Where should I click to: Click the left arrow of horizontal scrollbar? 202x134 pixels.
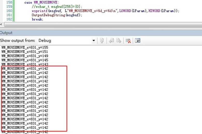1,24
